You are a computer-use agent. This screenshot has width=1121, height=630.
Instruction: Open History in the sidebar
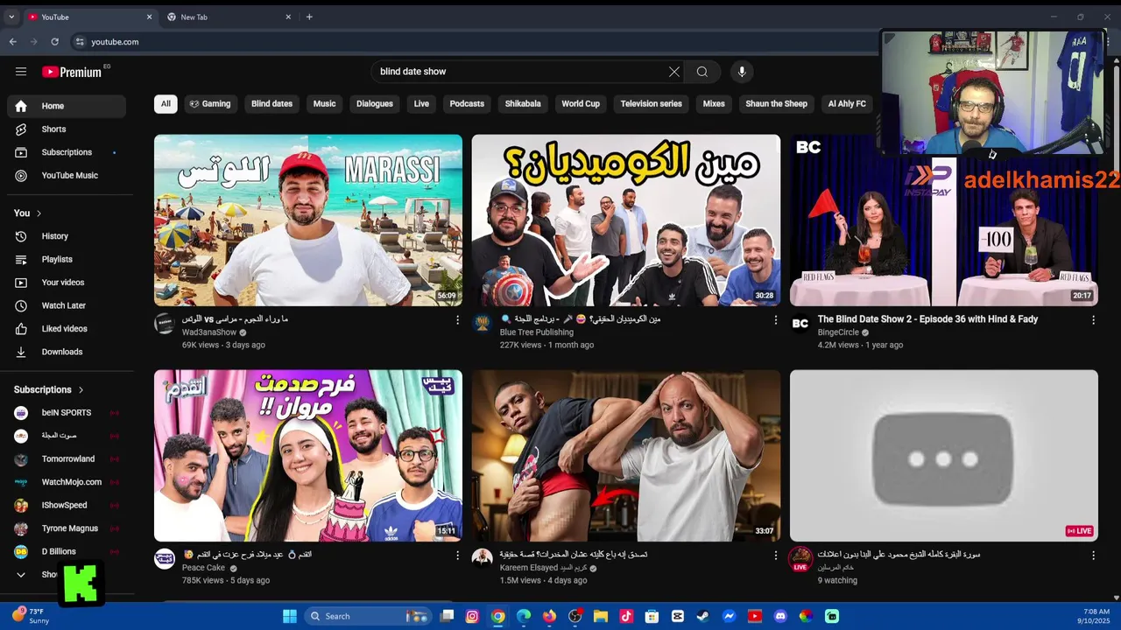coord(67,236)
